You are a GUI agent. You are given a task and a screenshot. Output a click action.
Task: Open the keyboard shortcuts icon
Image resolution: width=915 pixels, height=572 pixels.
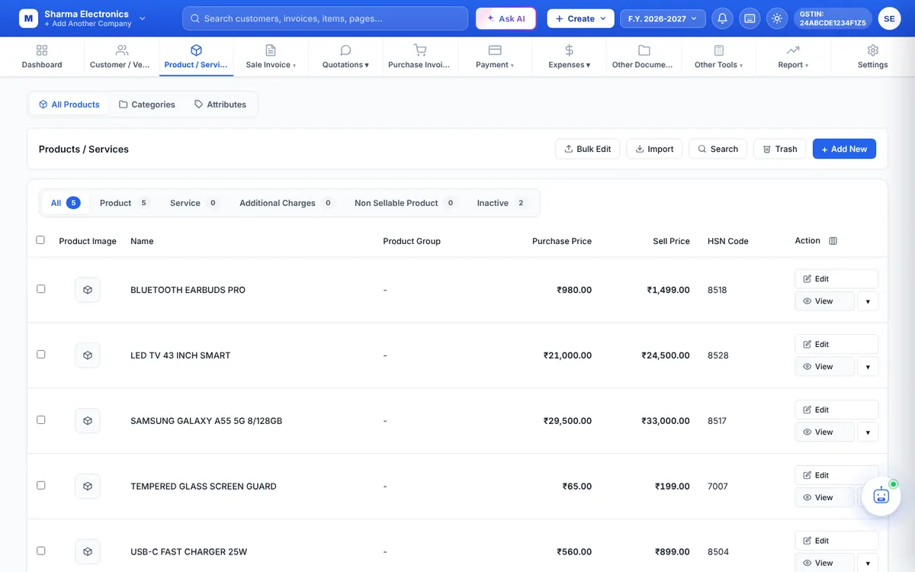click(750, 18)
